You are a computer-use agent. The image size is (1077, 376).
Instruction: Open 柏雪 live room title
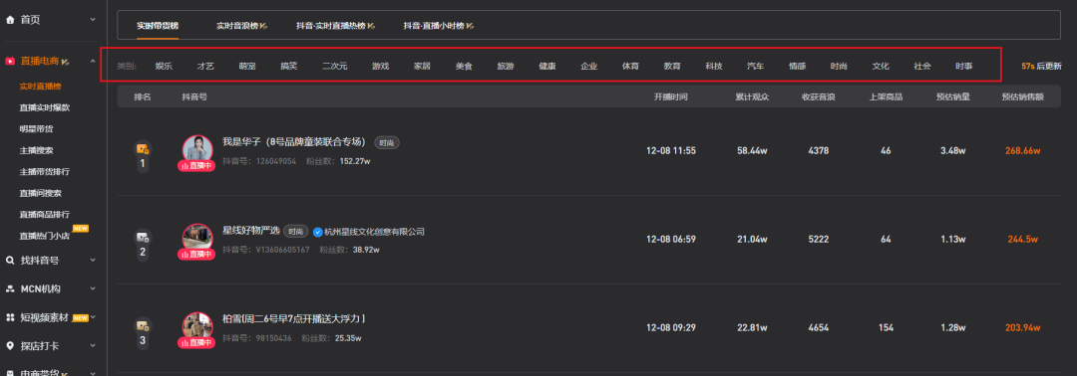tap(293, 319)
